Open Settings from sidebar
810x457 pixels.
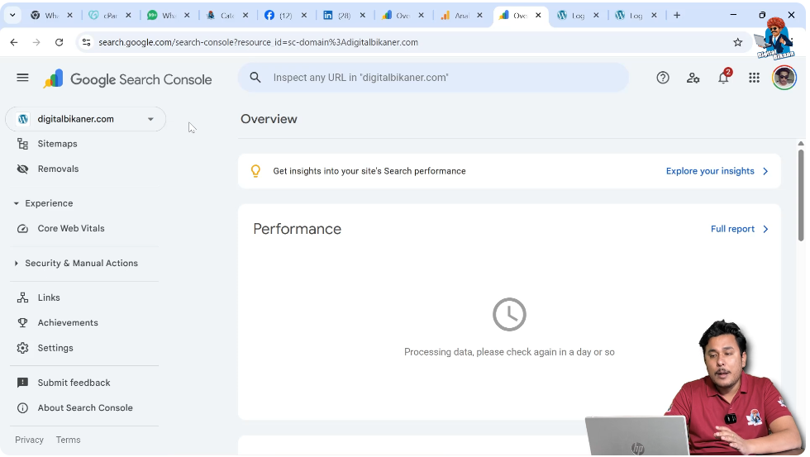[x=55, y=348]
